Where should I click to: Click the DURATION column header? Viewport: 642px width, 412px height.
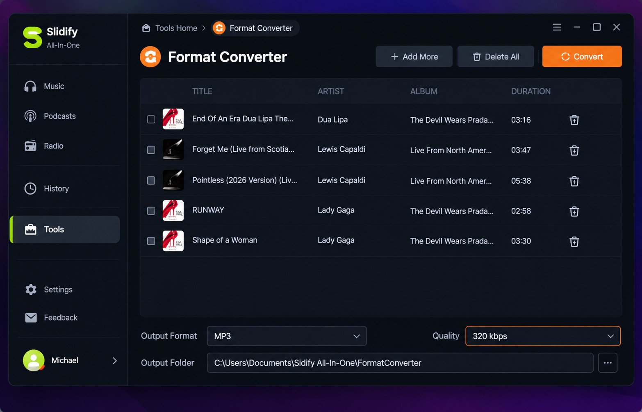(x=531, y=91)
